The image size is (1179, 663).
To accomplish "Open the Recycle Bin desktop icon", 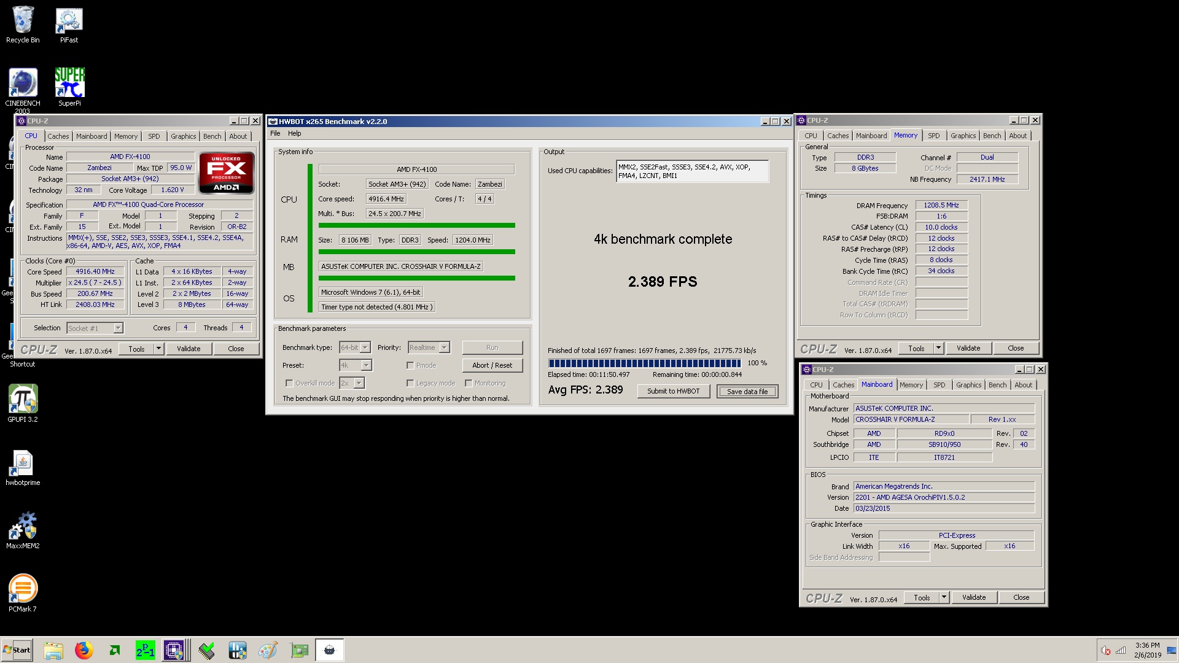I will click(x=23, y=25).
